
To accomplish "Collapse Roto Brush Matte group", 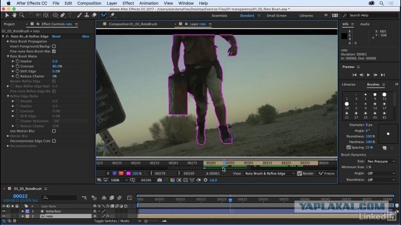I will click(8, 56).
